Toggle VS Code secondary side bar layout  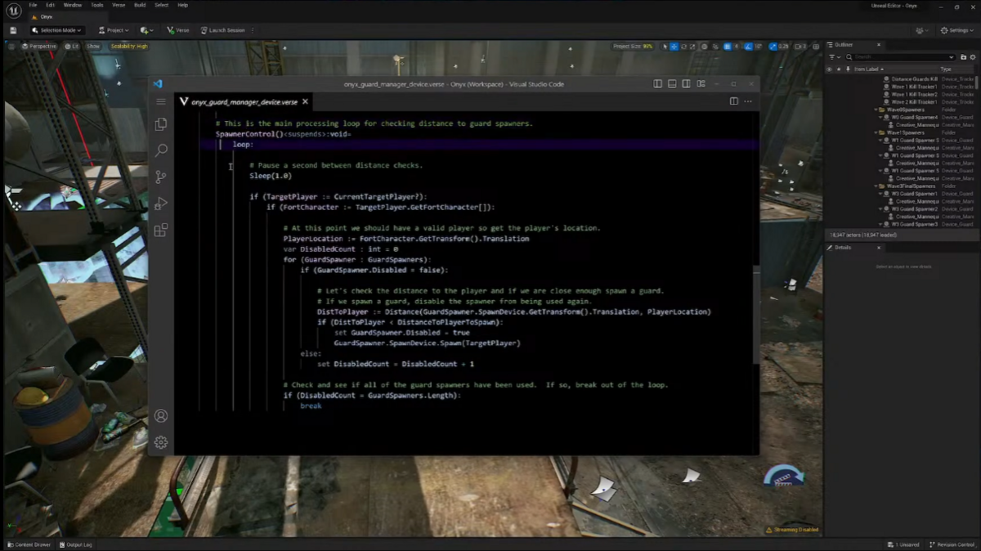point(686,84)
